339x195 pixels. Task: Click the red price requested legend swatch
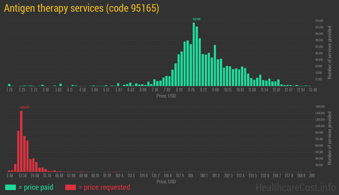[x=70, y=187]
